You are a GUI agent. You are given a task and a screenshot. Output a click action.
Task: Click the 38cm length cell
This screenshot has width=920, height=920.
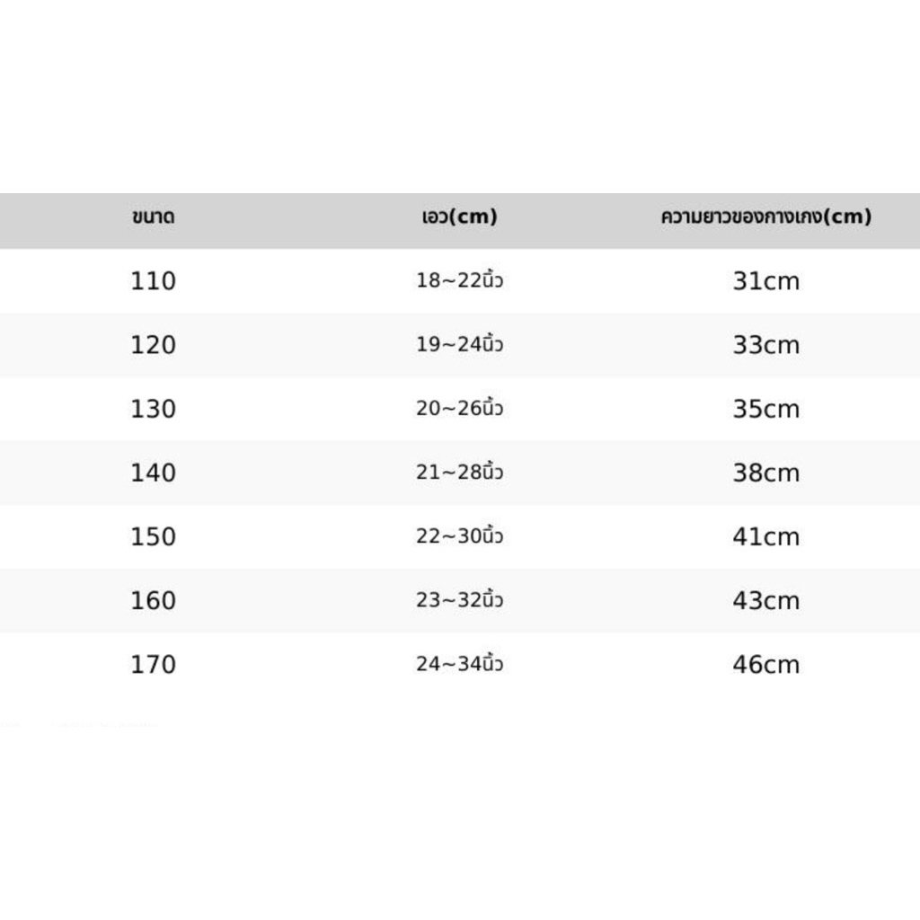pos(765,473)
